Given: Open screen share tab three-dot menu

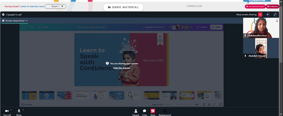Looking at the screenshot, I should pos(27,21).
